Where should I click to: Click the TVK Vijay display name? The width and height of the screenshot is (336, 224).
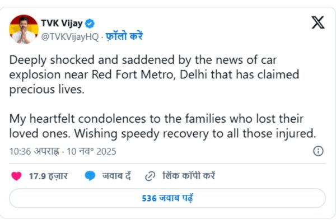[x=62, y=24]
